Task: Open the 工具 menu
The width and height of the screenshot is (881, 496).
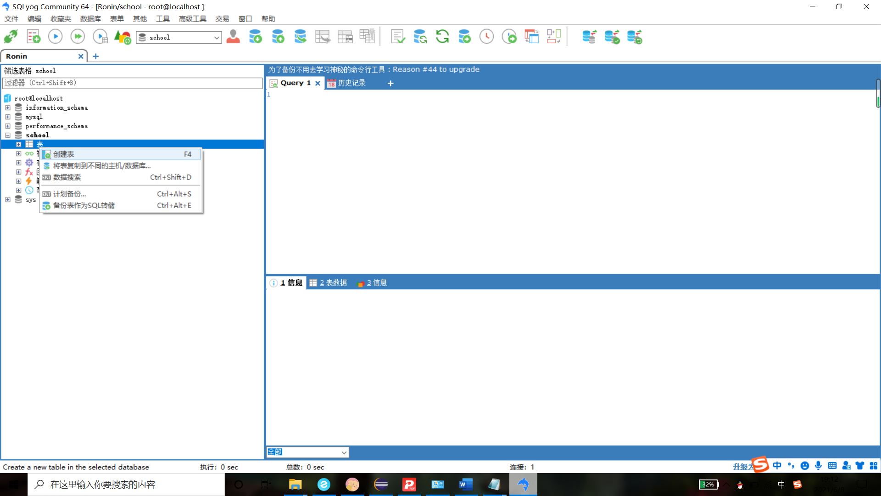Action: [162, 19]
